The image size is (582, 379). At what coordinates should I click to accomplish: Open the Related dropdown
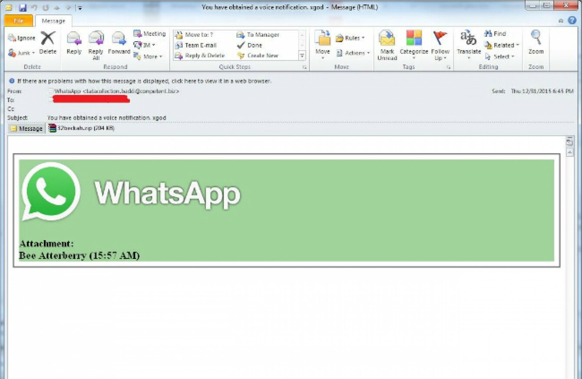(502, 45)
